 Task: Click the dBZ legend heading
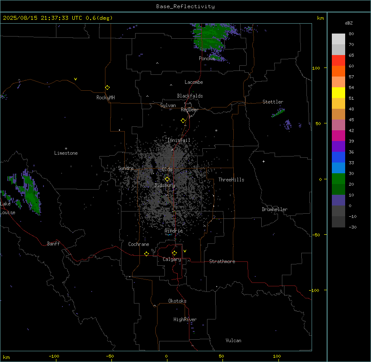click(x=349, y=23)
